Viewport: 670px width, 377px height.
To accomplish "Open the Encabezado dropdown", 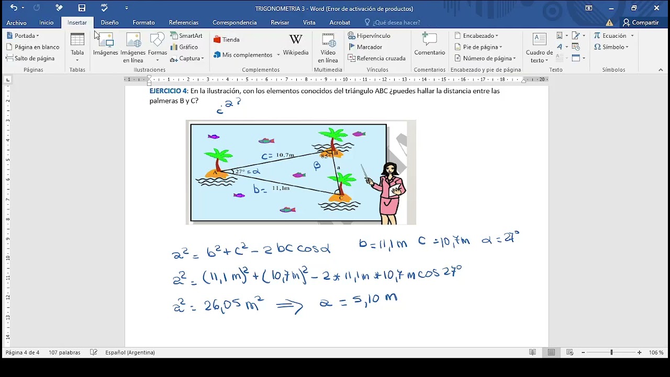I will click(476, 36).
